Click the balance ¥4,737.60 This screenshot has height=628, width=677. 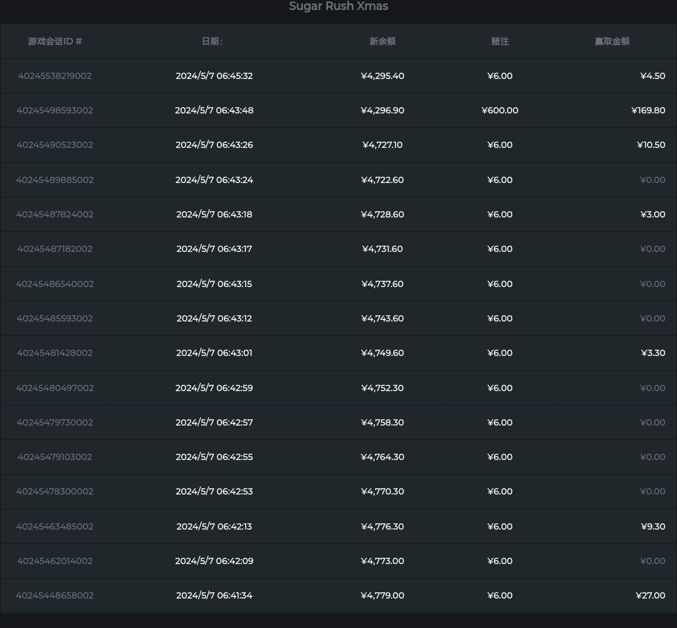pyautogui.click(x=382, y=284)
